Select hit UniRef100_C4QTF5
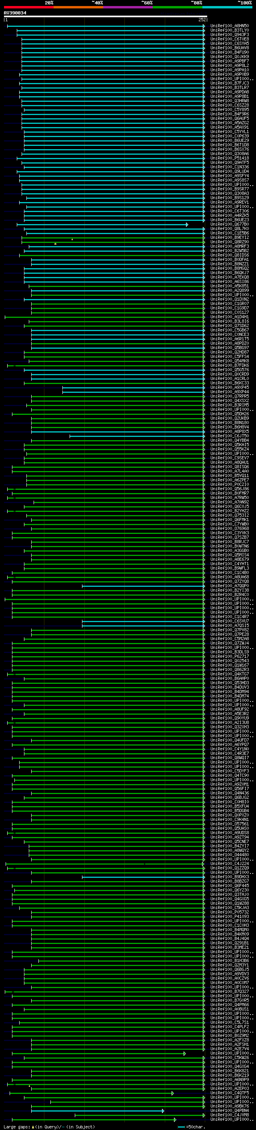256x1130 pixels. point(230,1093)
